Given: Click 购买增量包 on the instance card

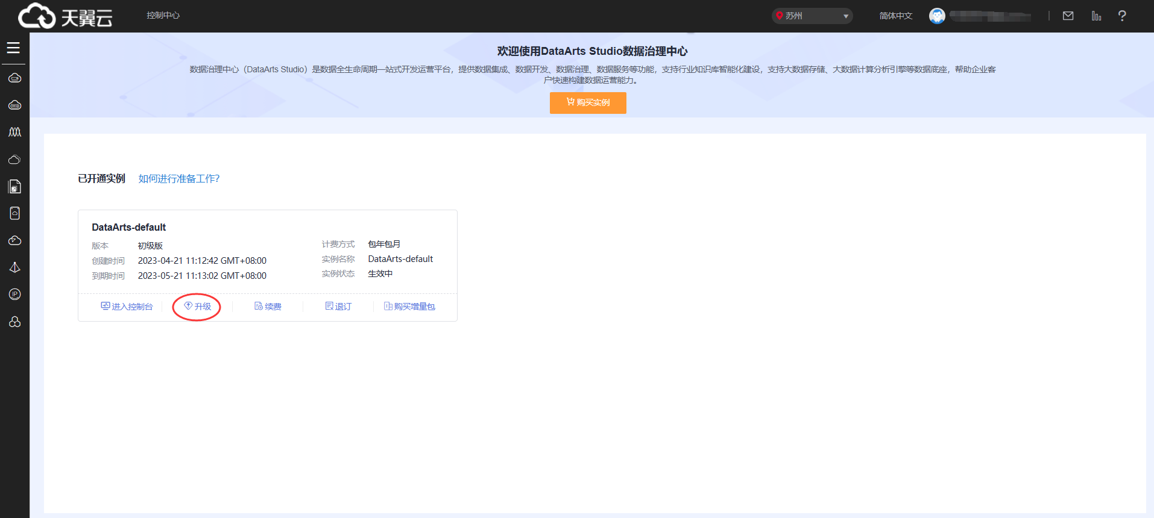Looking at the screenshot, I should click(x=409, y=307).
